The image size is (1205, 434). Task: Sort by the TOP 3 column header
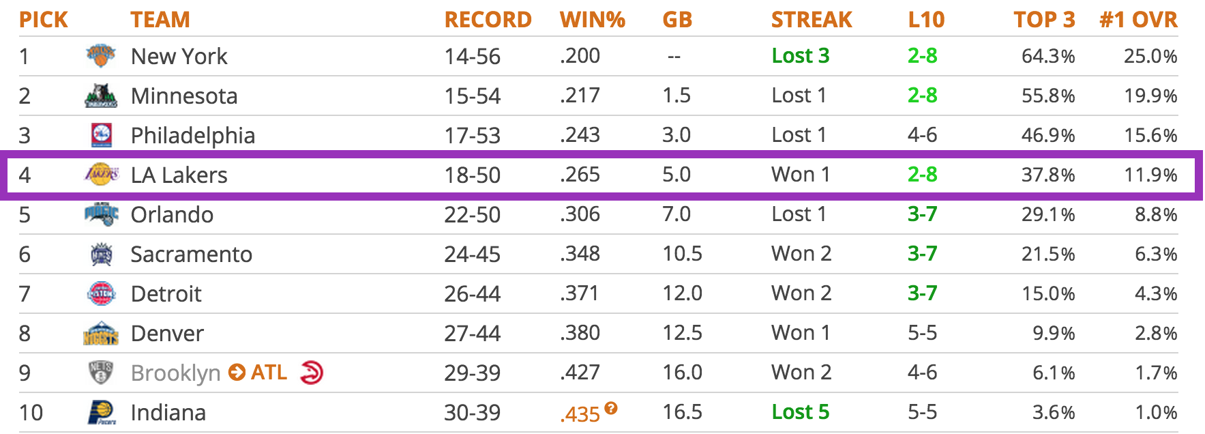tap(1044, 20)
